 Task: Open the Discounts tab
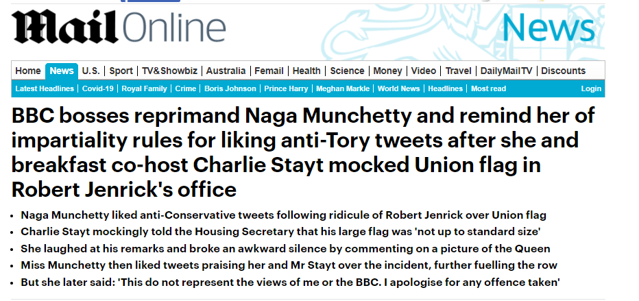pyautogui.click(x=563, y=71)
